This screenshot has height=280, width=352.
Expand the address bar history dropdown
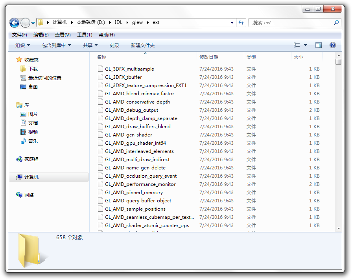pyautogui.click(x=232, y=23)
